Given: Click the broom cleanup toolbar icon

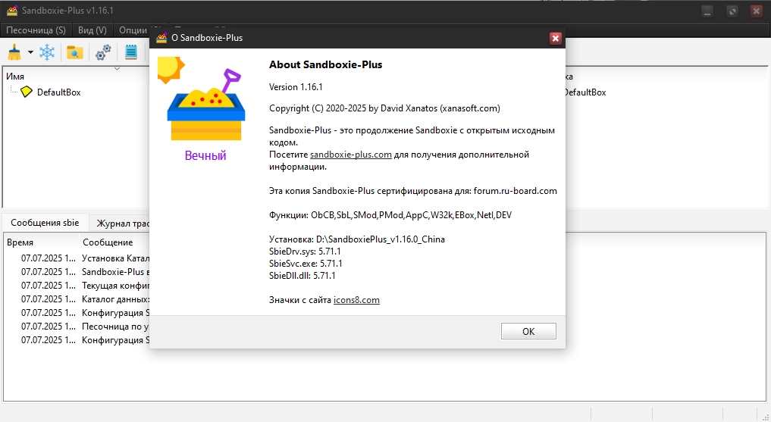Looking at the screenshot, I should coord(14,52).
